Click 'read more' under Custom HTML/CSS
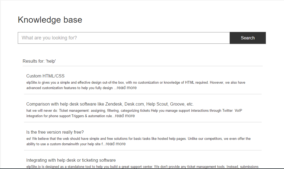 click(x=127, y=87)
